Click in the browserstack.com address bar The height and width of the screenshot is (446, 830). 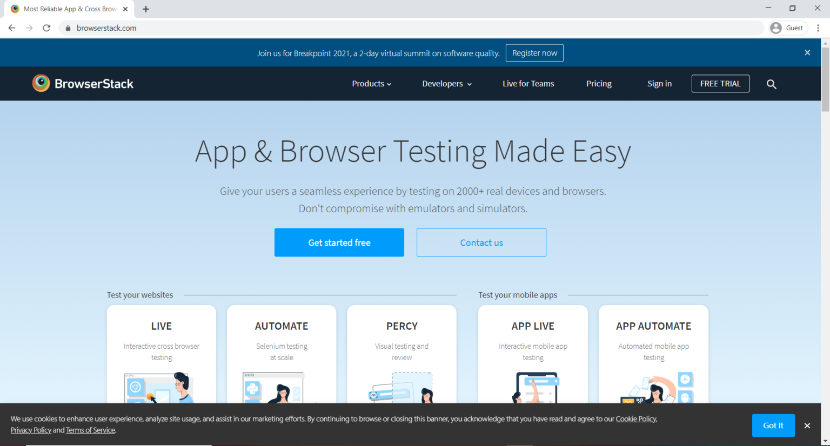[378, 28]
